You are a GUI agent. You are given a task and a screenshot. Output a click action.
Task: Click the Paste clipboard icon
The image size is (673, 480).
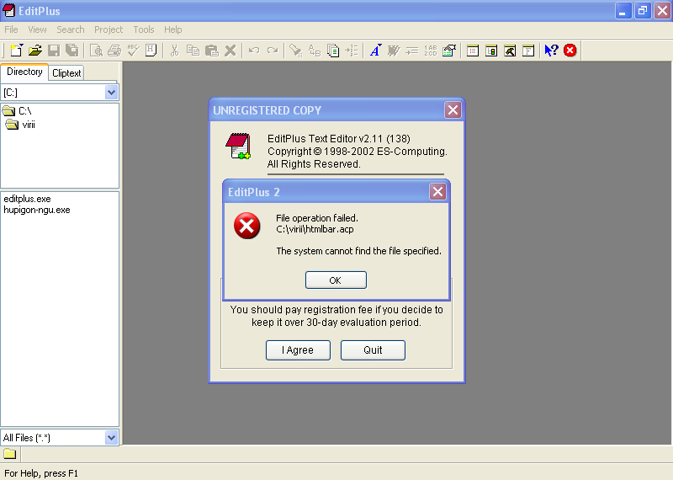[x=212, y=51]
